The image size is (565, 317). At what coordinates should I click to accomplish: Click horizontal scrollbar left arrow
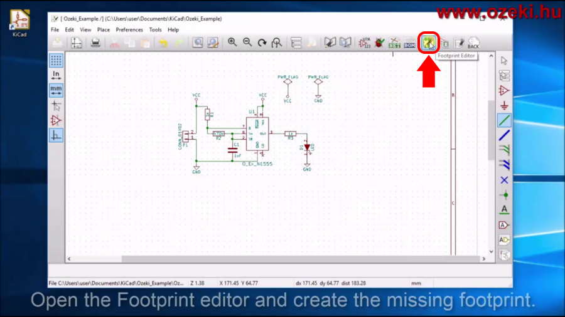pos(69,259)
